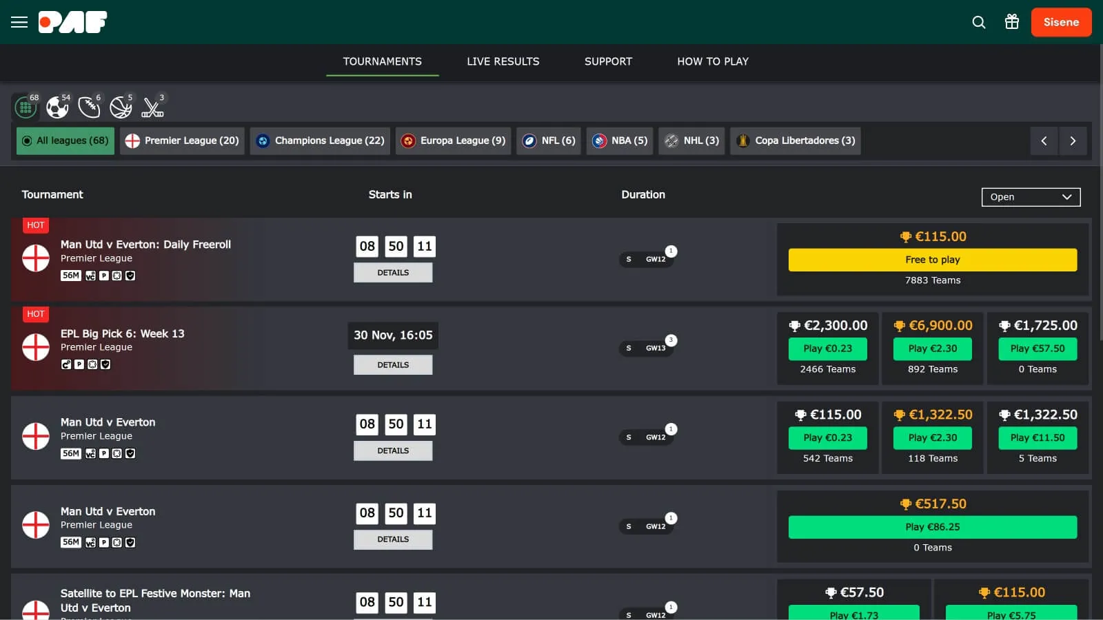1103x620 pixels.
Task: Select the basketball sport filter
Action: click(121, 107)
